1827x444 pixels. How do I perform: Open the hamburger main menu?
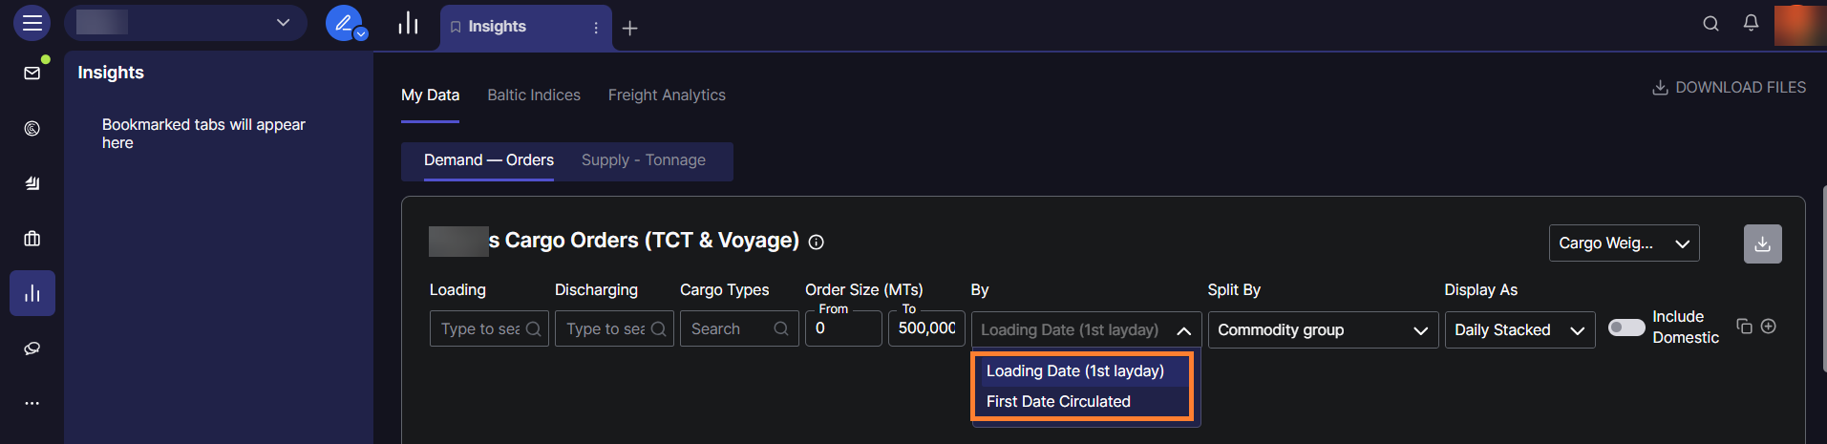tap(32, 23)
